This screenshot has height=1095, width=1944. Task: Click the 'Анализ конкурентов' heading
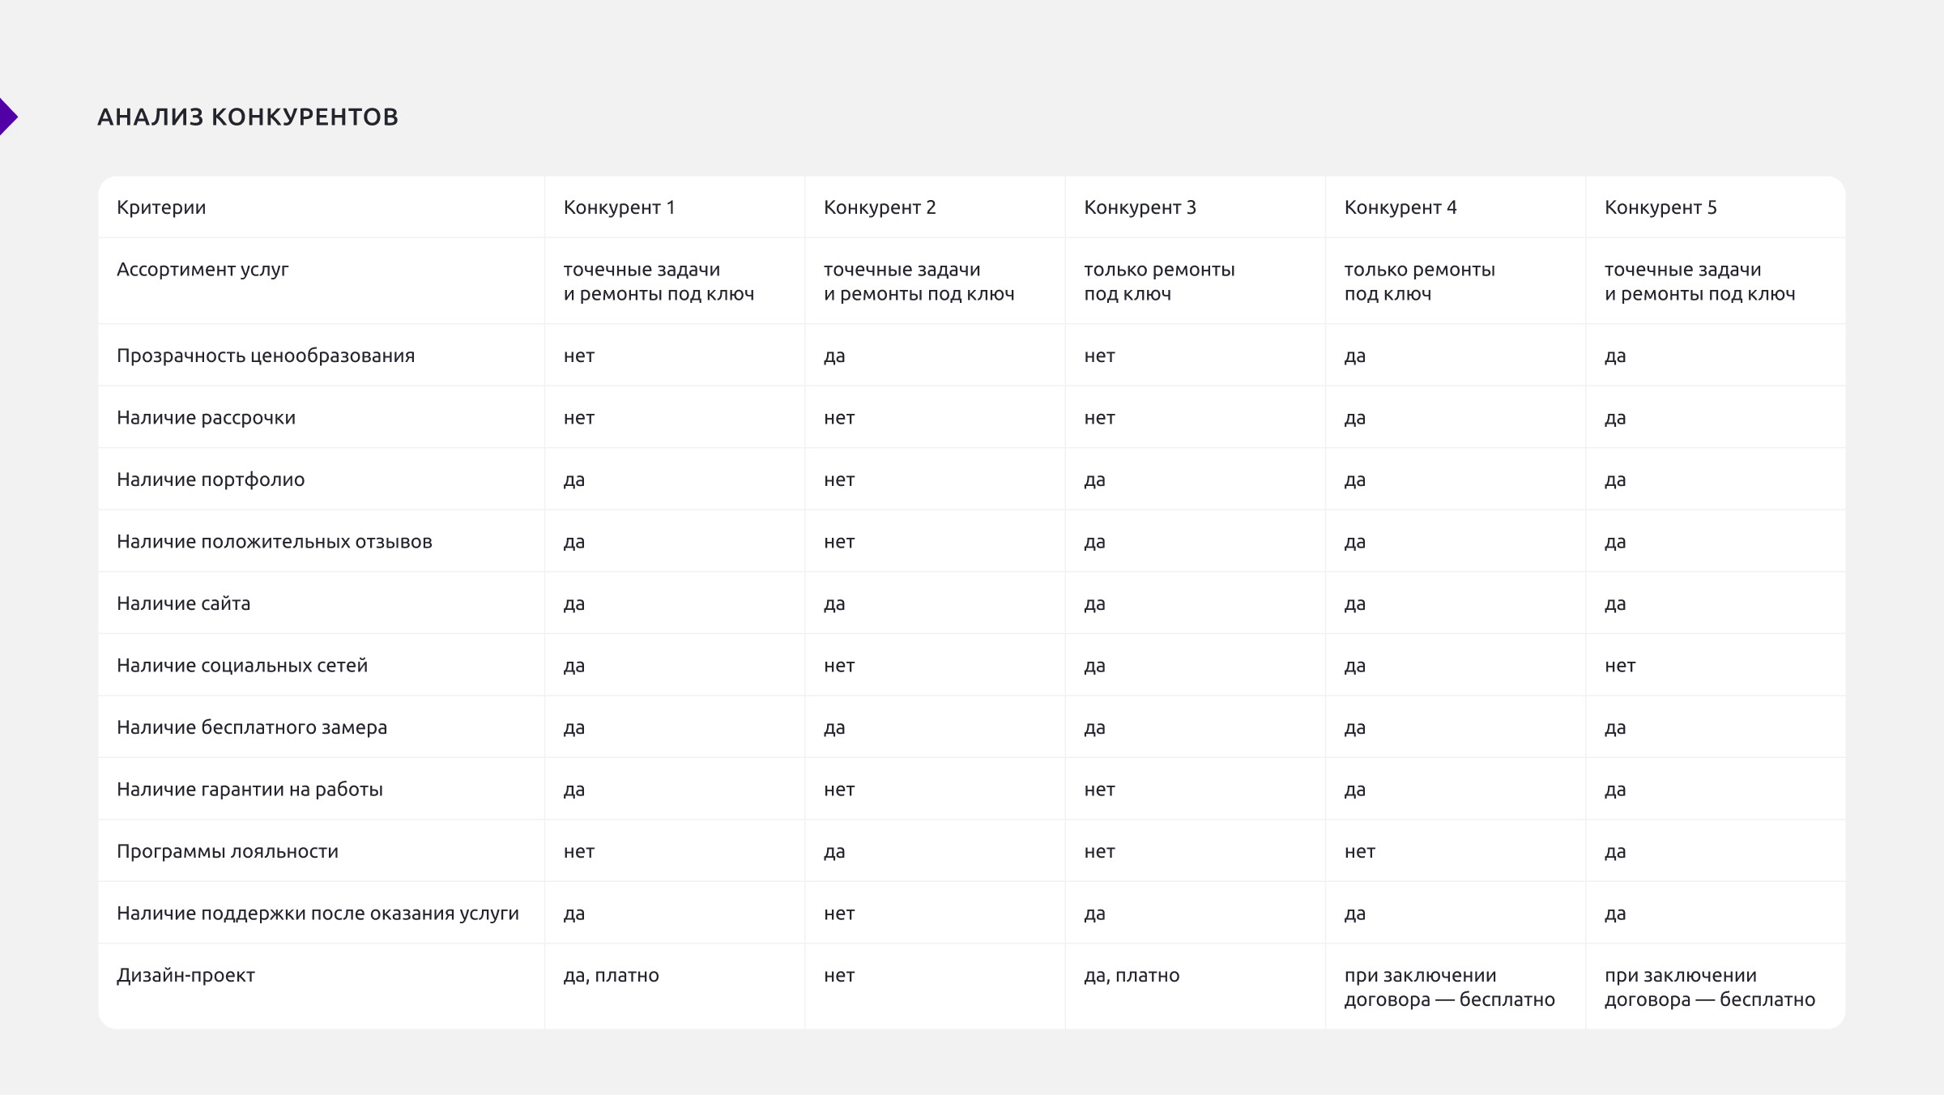(248, 117)
